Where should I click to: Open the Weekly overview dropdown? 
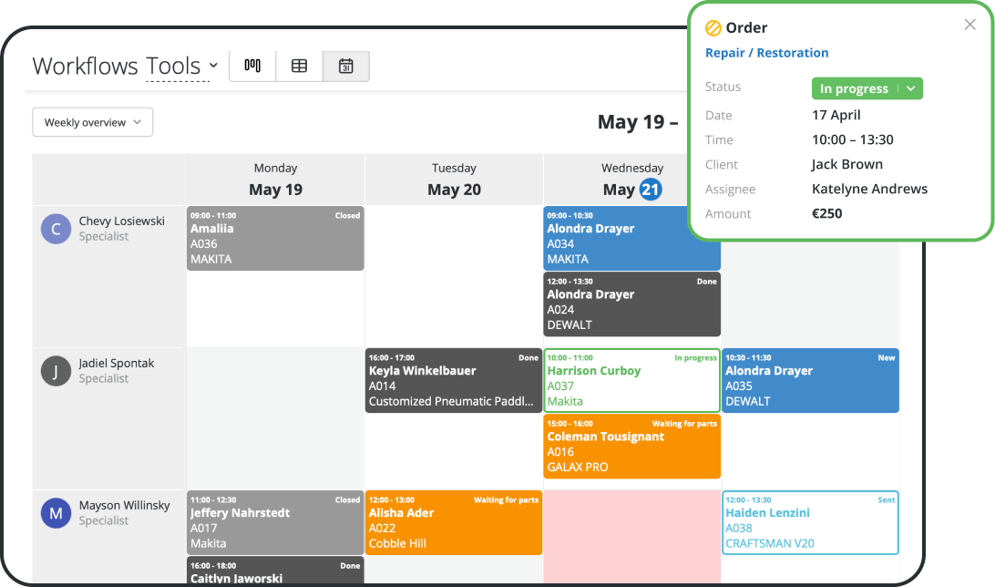[x=92, y=121]
